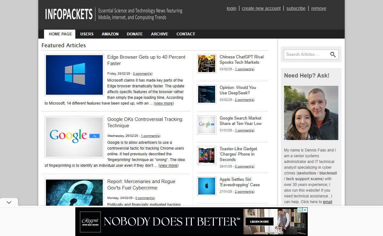Image resolution: width=383 pixels, height=236 pixels.
Task: Click the remove link
Action: [x=319, y=8]
